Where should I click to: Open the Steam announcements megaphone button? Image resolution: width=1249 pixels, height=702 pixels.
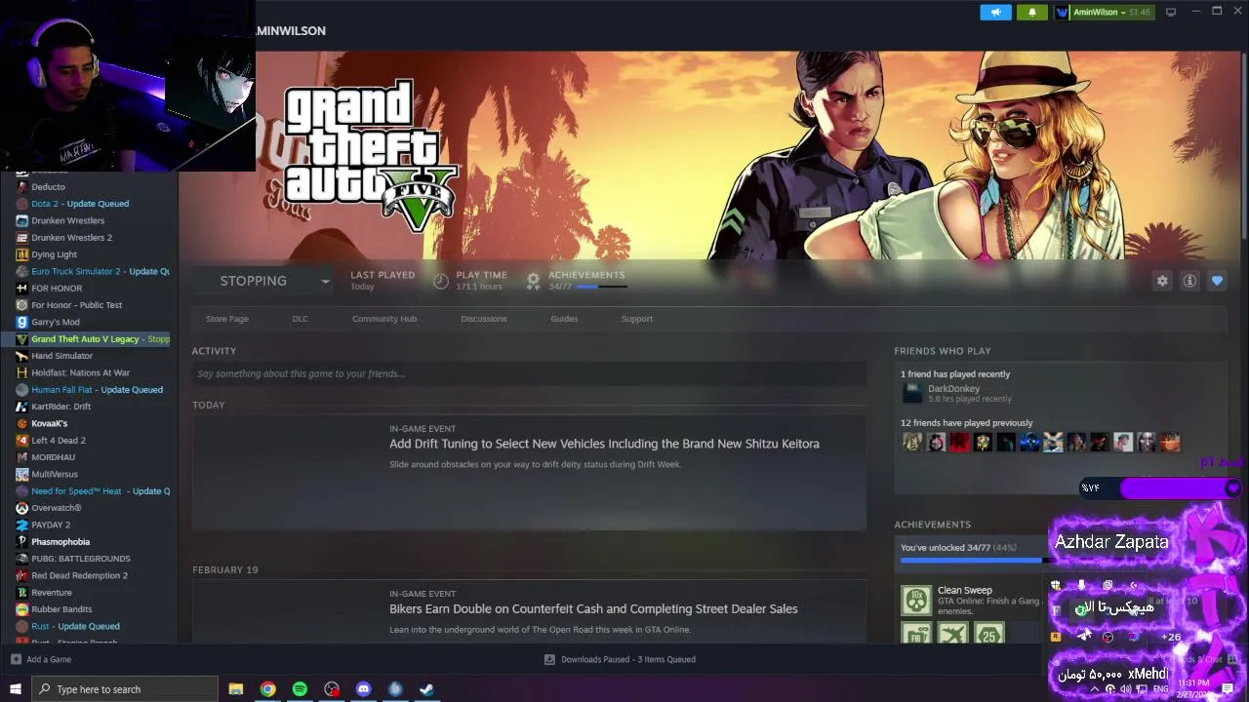click(995, 12)
